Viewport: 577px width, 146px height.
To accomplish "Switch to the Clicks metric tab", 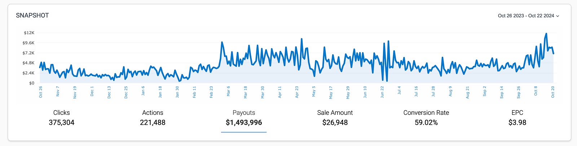I will [x=61, y=118].
